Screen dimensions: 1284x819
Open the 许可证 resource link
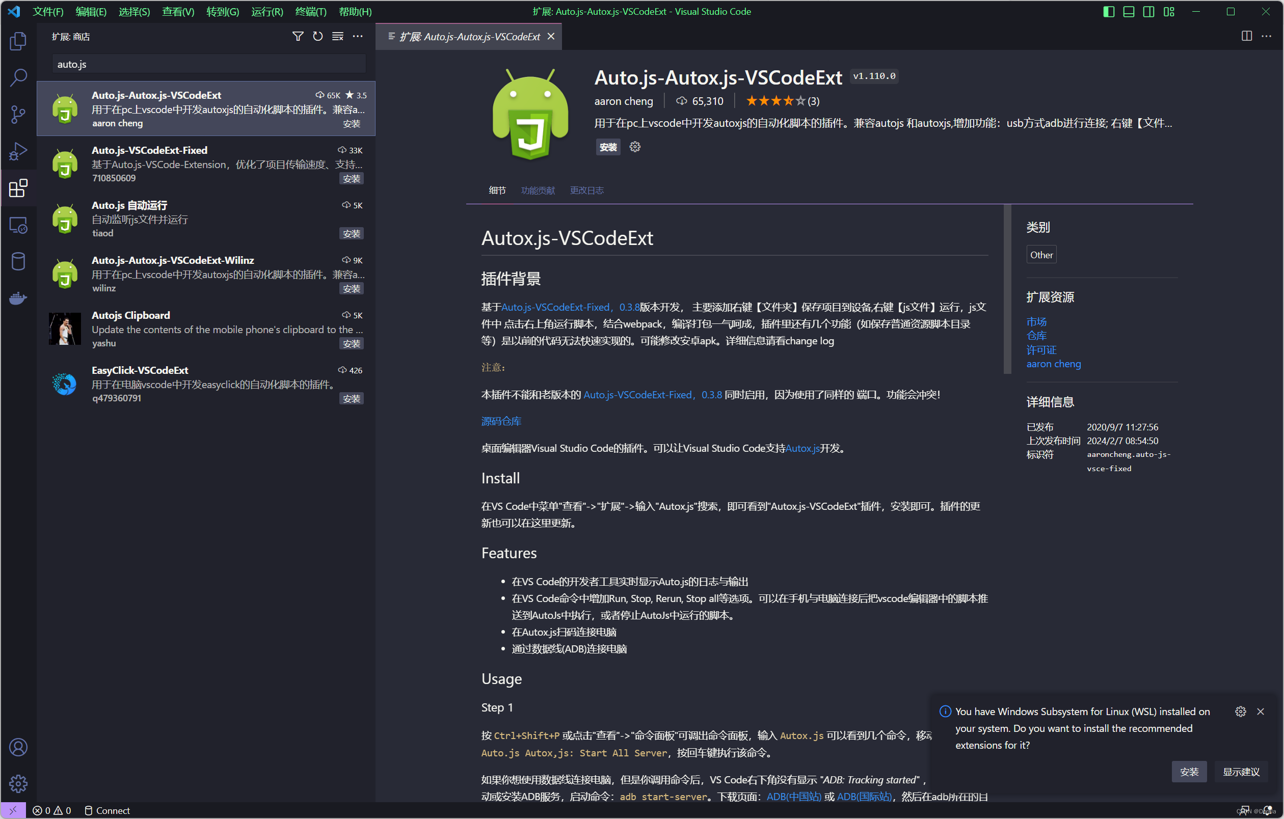[x=1041, y=350]
